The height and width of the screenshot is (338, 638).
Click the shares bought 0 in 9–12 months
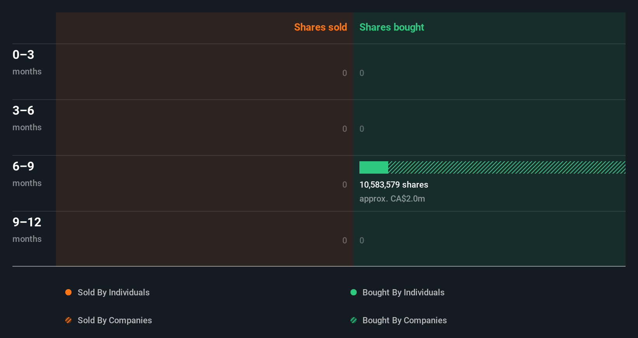362,240
